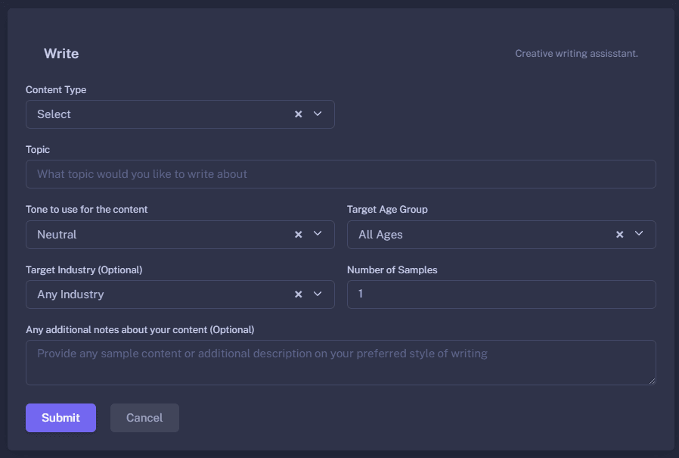This screenshot has height=458, width=679.
Task: Clear the Content Type selection
Action: [298, 114]
